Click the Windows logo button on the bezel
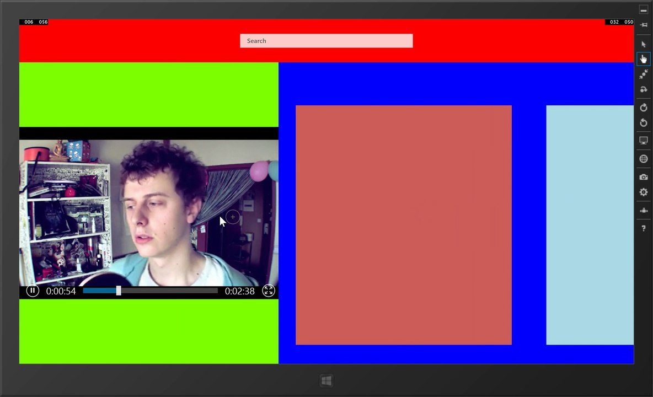This screenshot has width=653, height=397. click(326, 380)
